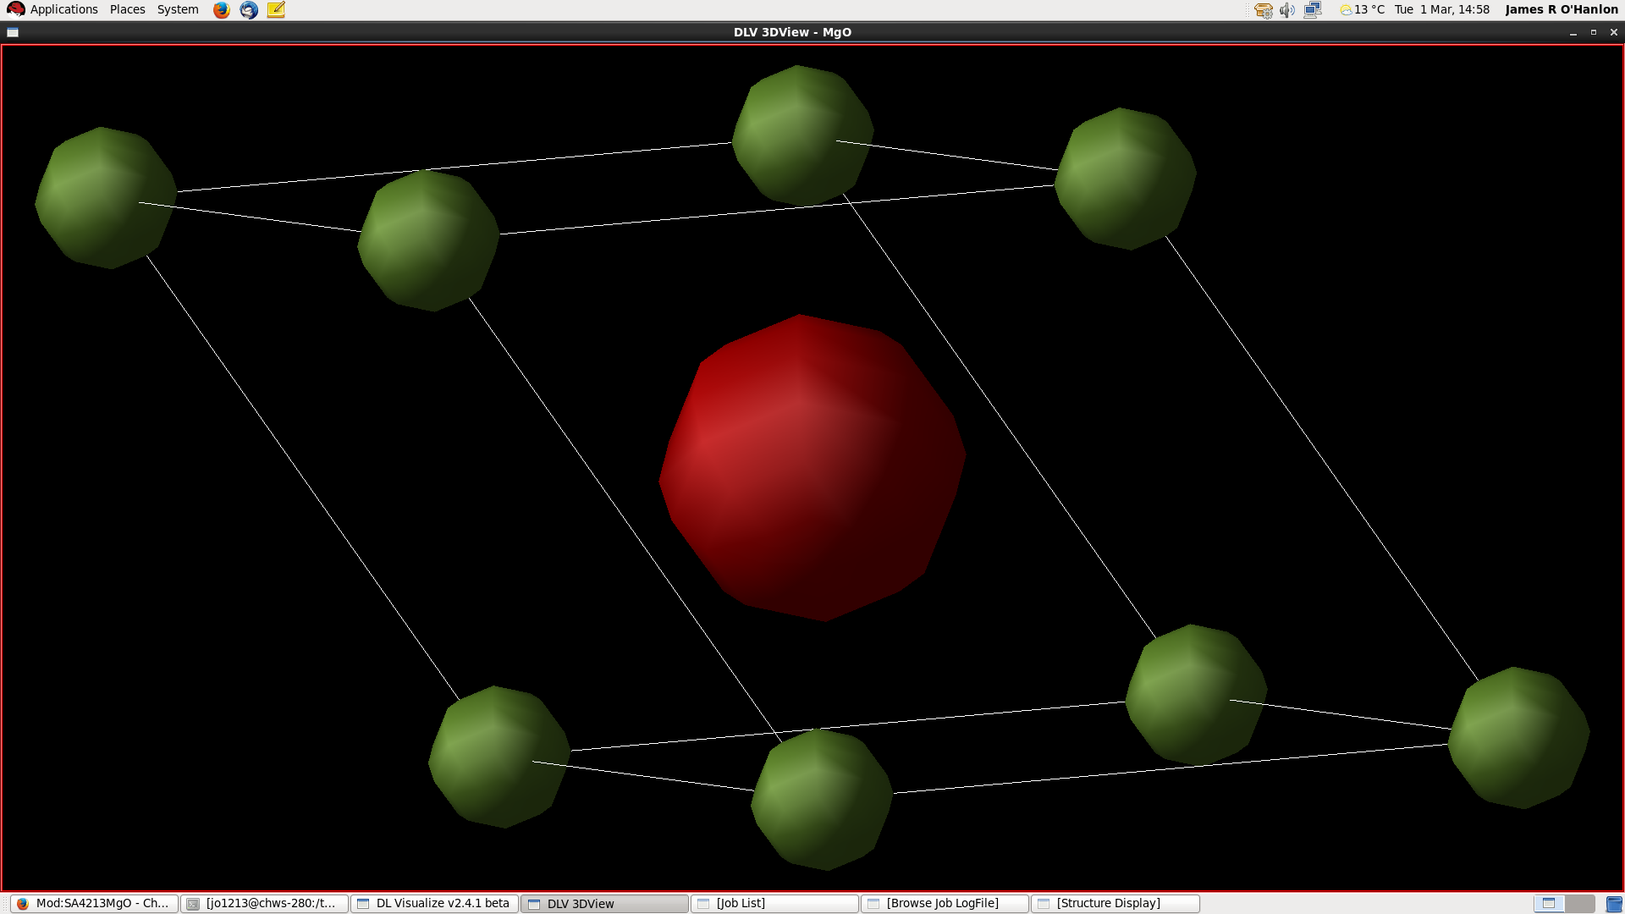Launch Firefox from the top panel

[222, 10]
